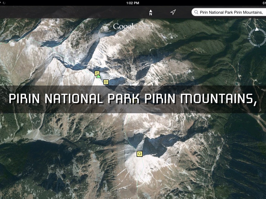This screenshot has height=199, width=266.
Task: Click the compass ring on the right edge
Action: tap(257, 38)
